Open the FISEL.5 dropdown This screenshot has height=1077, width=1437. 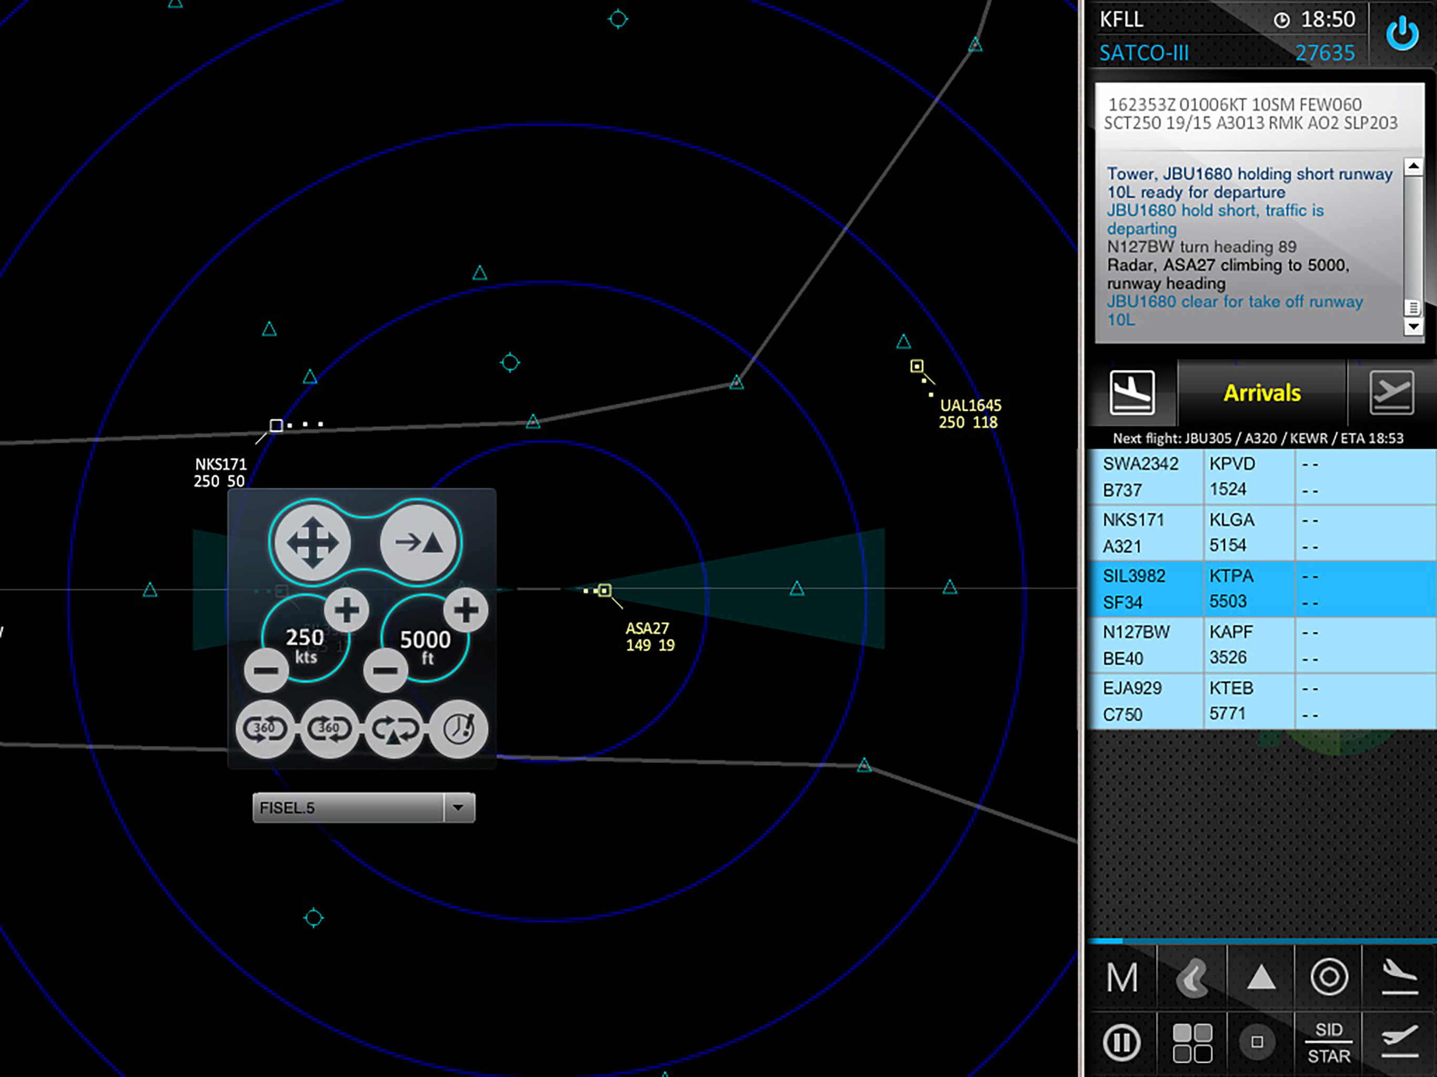click(x=459, y=807)
